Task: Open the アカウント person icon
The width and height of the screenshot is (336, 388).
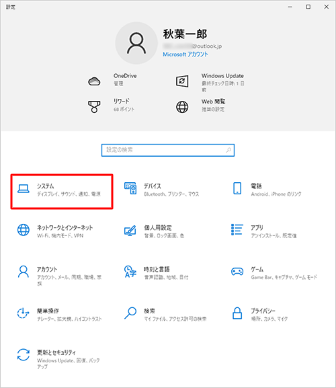Action: pos(24,272)
